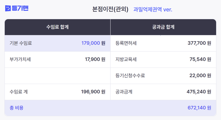Screen dimensions: 221x120
Task: Click the 672,140 원 total cost amount
Action: pyautogui.click(x=199, y=108)
